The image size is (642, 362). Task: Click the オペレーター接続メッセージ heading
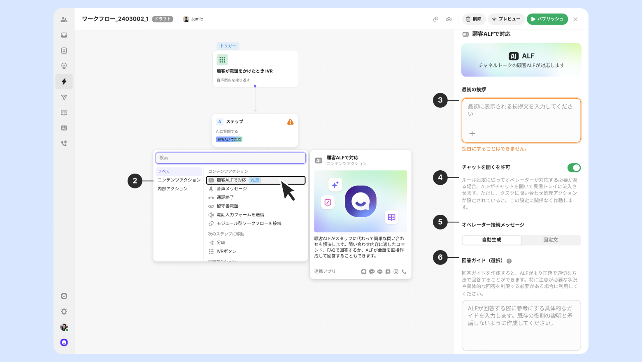(493, 225)
